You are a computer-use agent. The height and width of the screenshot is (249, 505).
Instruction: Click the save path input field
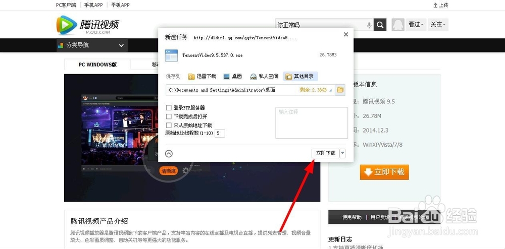[250, 90]
